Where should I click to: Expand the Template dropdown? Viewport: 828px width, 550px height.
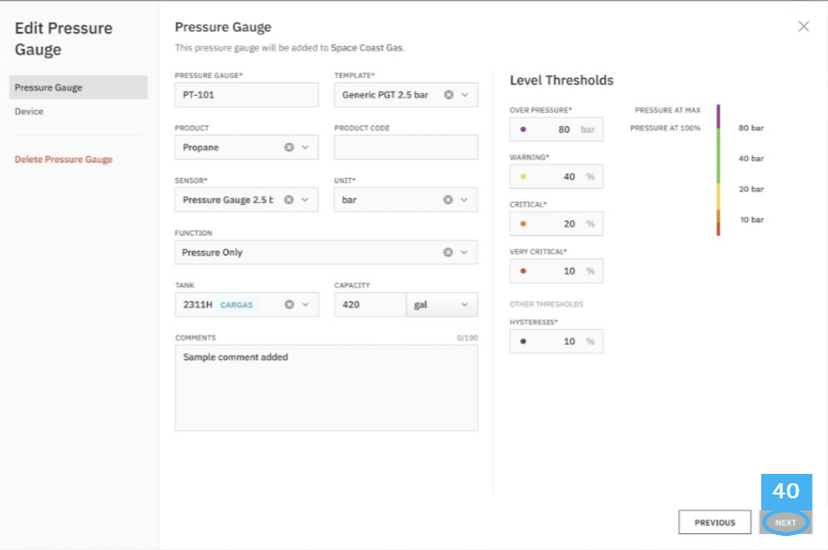(x=465, y=95)
